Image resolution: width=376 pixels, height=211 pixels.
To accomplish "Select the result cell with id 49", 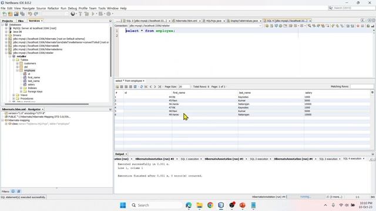I will (x=147, y=115).
